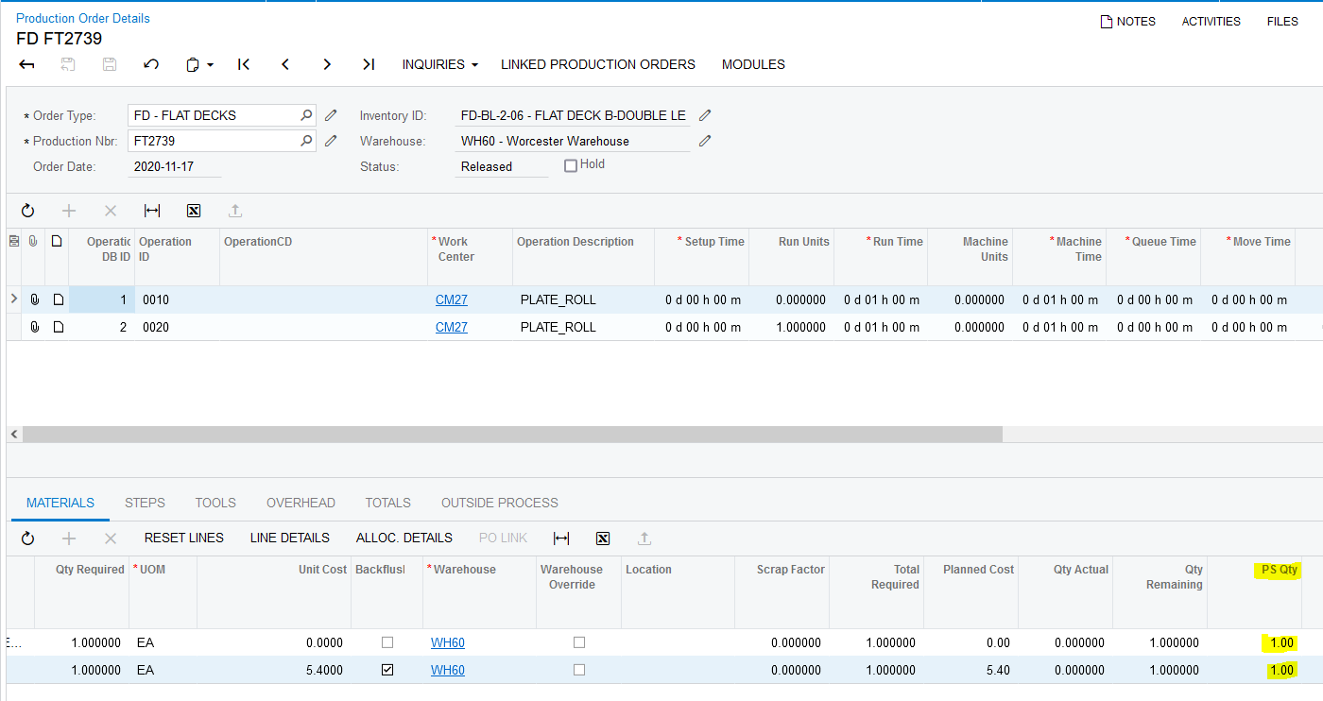Viewport: 1323px width, 701px height.
Task: Open the Outside Process tab
Action: coord(499,503)
